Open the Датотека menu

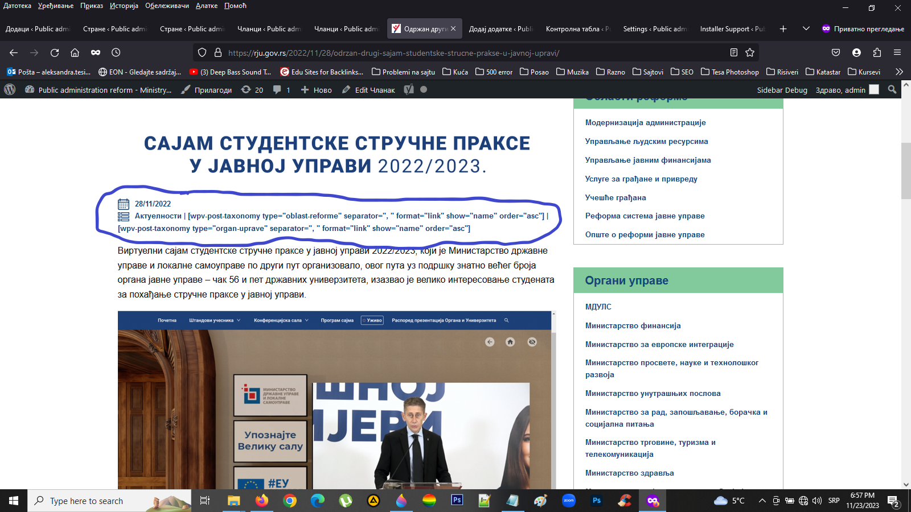tap(17, 6)
